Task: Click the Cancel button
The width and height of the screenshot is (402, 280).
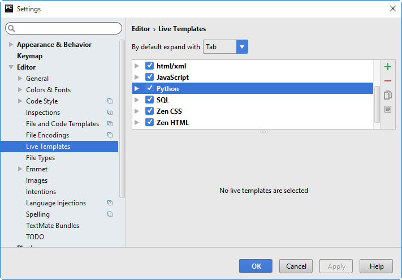Action: (x=296, y=266)
